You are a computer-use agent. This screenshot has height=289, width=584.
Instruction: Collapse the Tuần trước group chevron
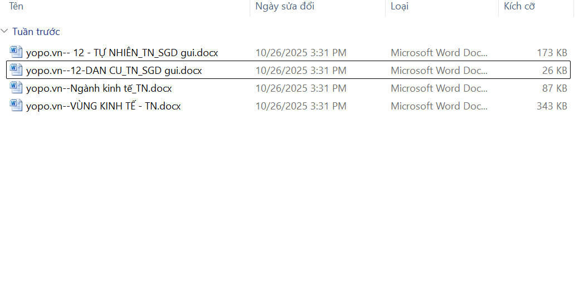coord(5,32)
